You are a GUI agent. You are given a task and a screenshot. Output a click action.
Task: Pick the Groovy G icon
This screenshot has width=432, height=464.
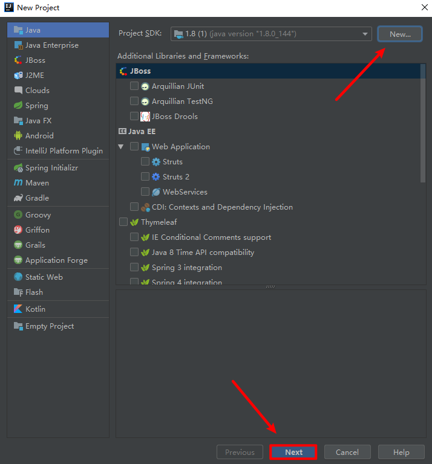click(18, 214)
